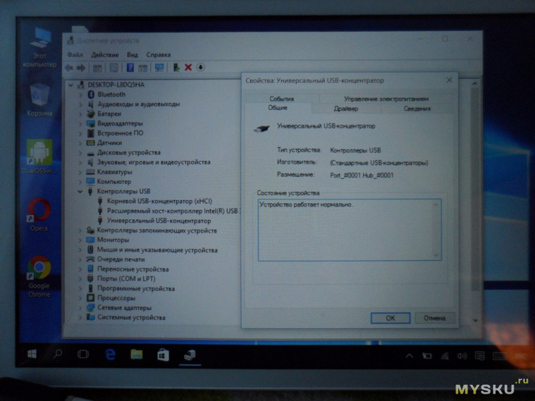Click the taskbar search magnifier icon

click(x=58, y=354)
